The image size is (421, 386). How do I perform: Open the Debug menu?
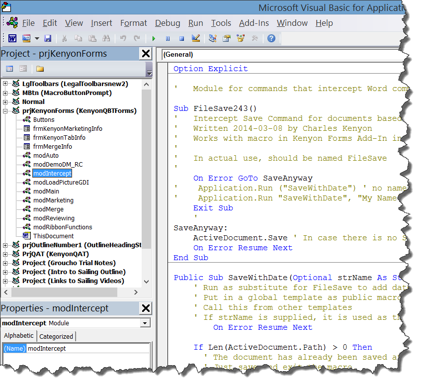168,23
